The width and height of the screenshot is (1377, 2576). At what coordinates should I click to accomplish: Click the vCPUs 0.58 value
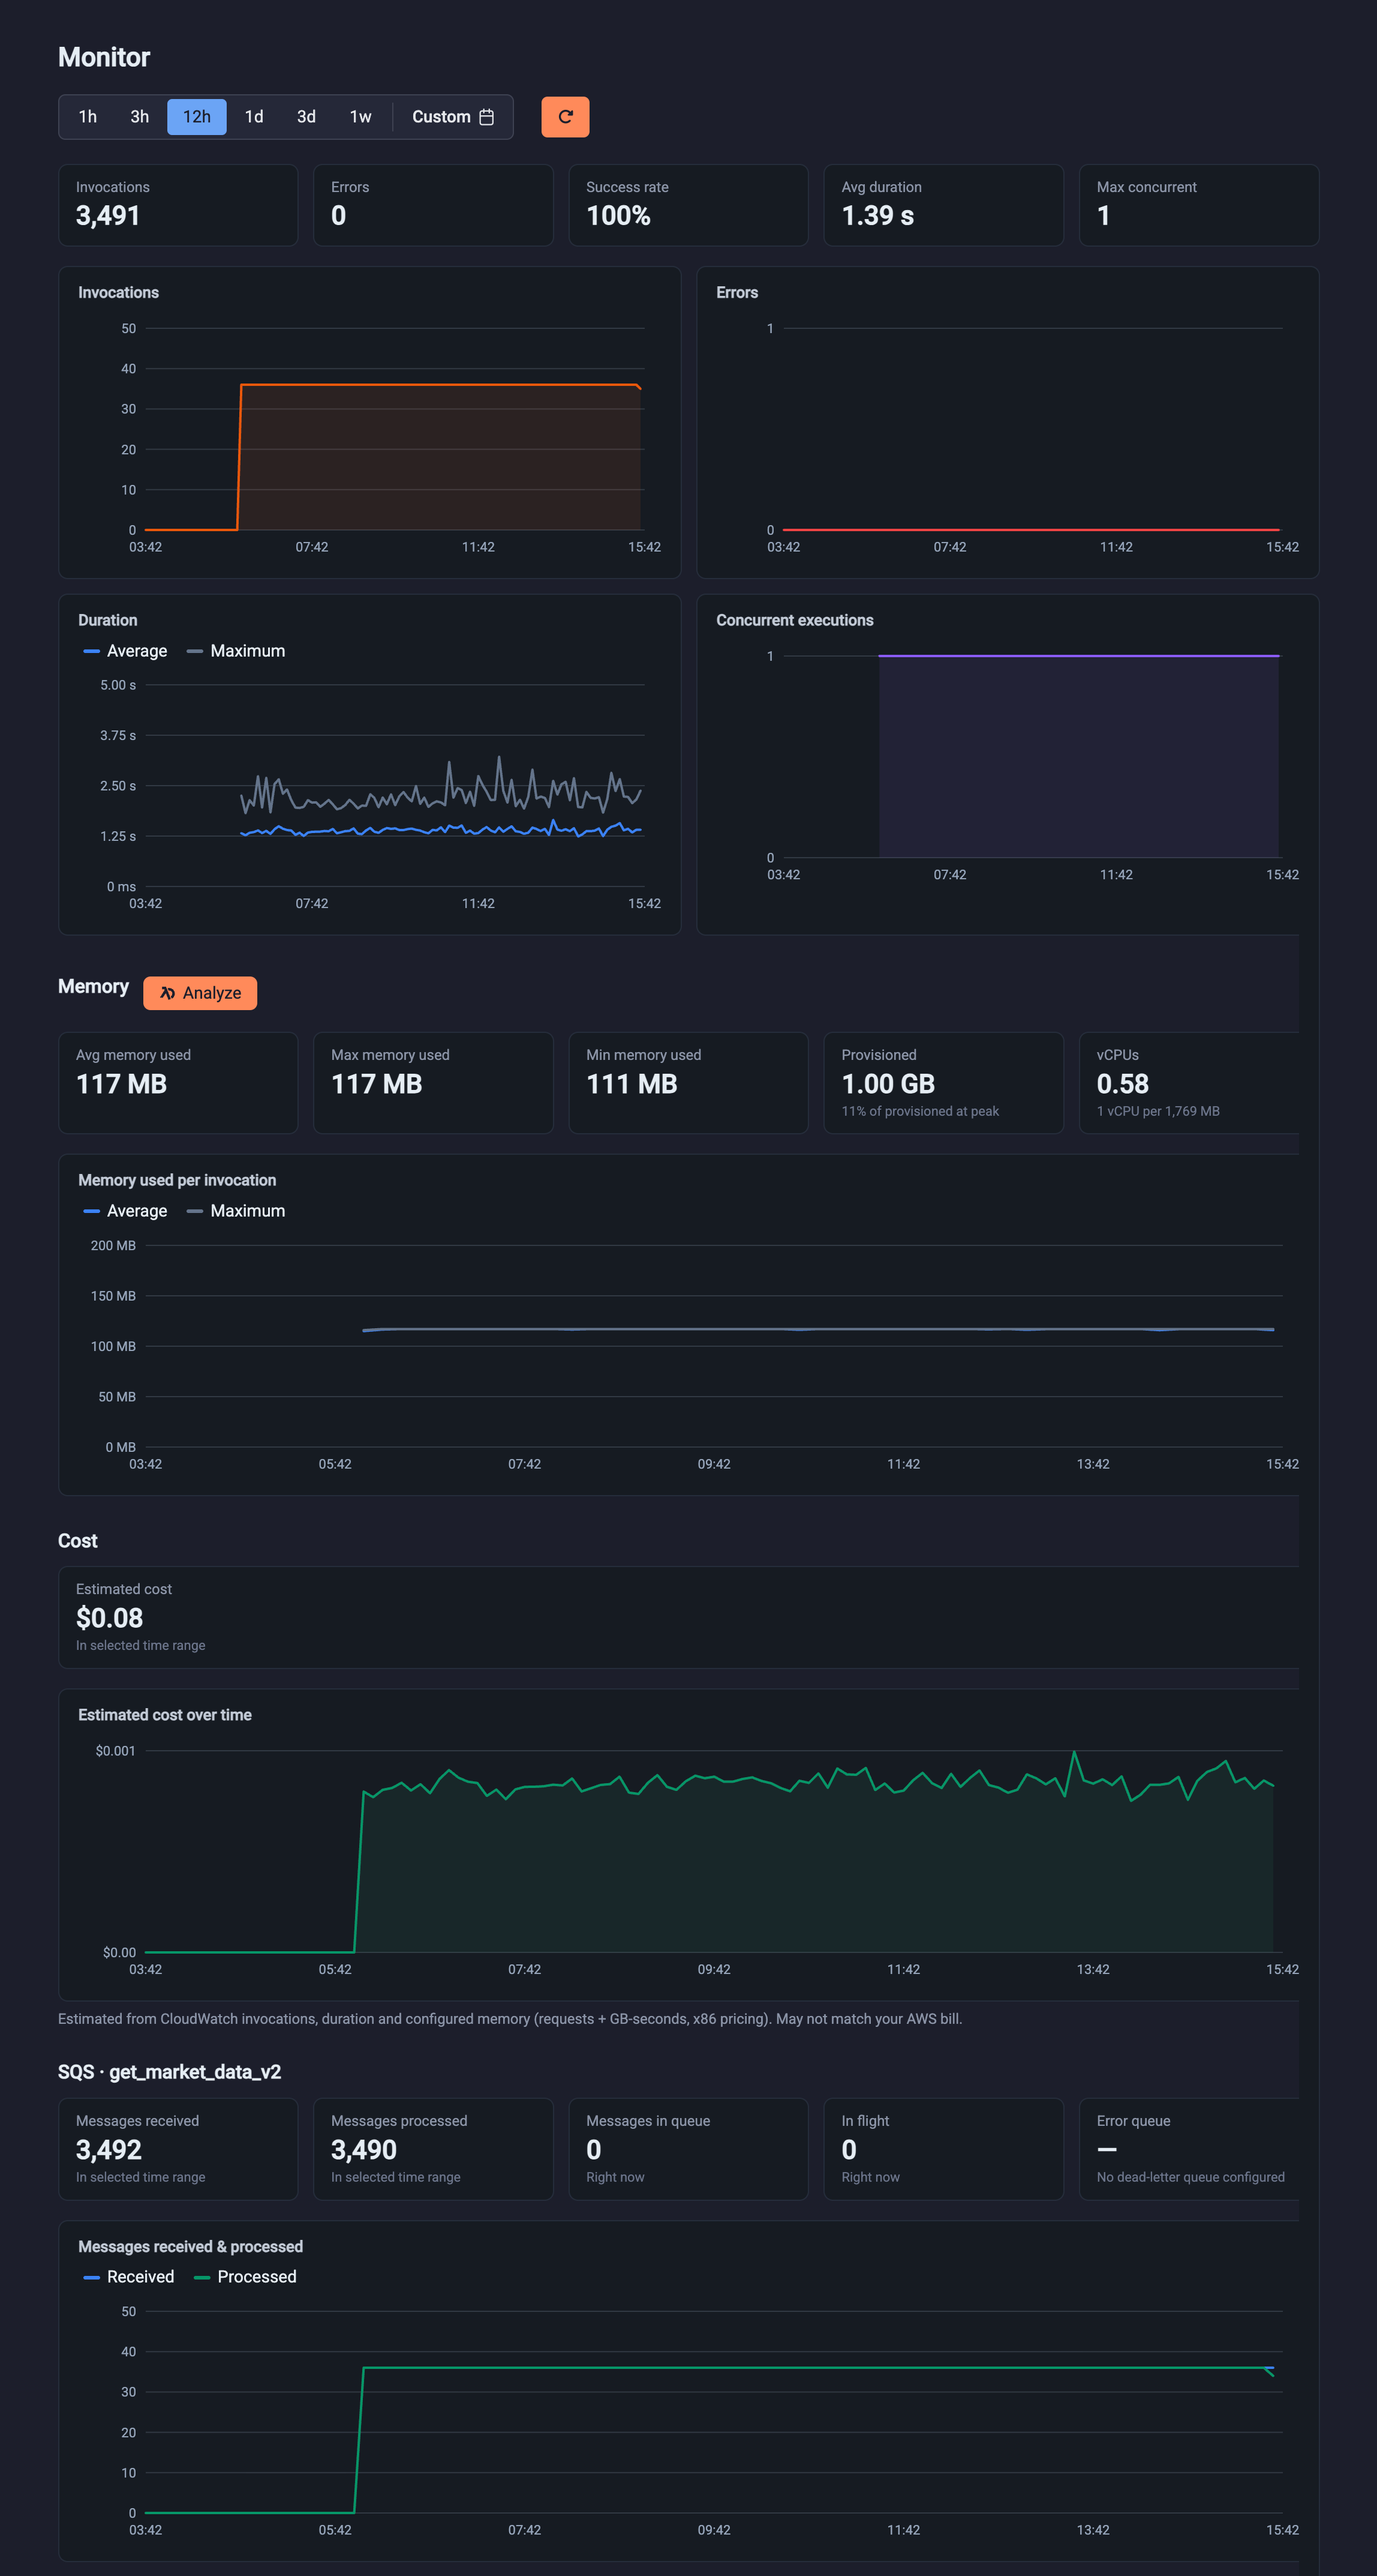click(1122, 1084)
